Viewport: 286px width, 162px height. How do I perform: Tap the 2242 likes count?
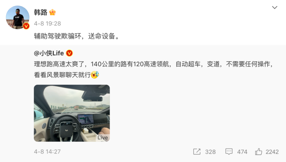click(x=272, y=152)
